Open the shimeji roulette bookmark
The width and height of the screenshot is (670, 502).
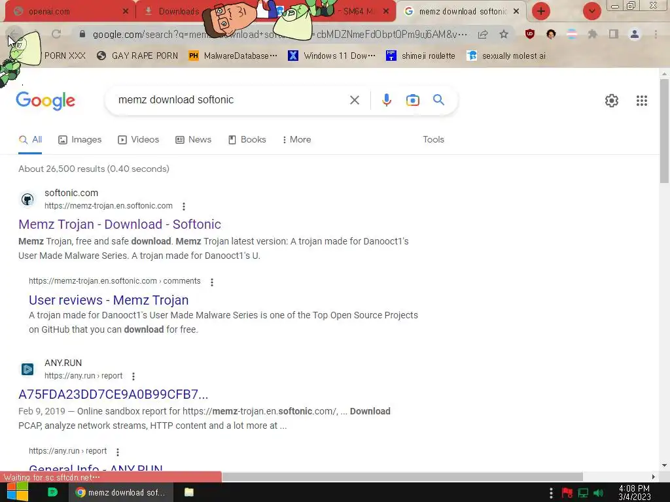[421, 56]
